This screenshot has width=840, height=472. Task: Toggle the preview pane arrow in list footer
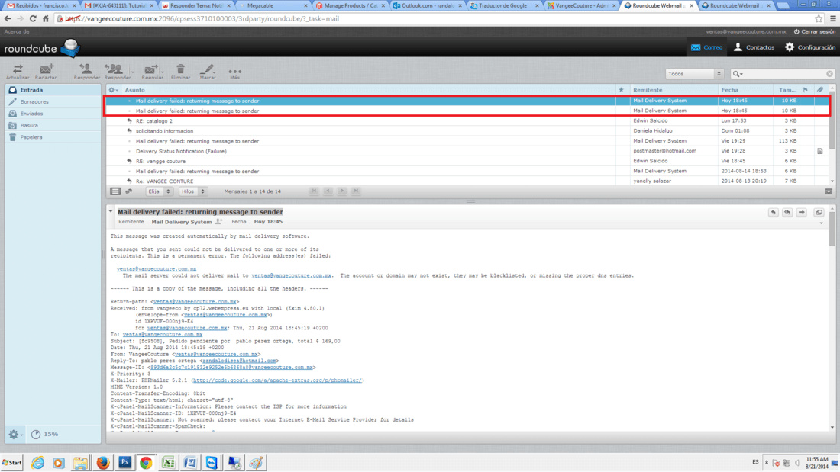click(829, 191)
